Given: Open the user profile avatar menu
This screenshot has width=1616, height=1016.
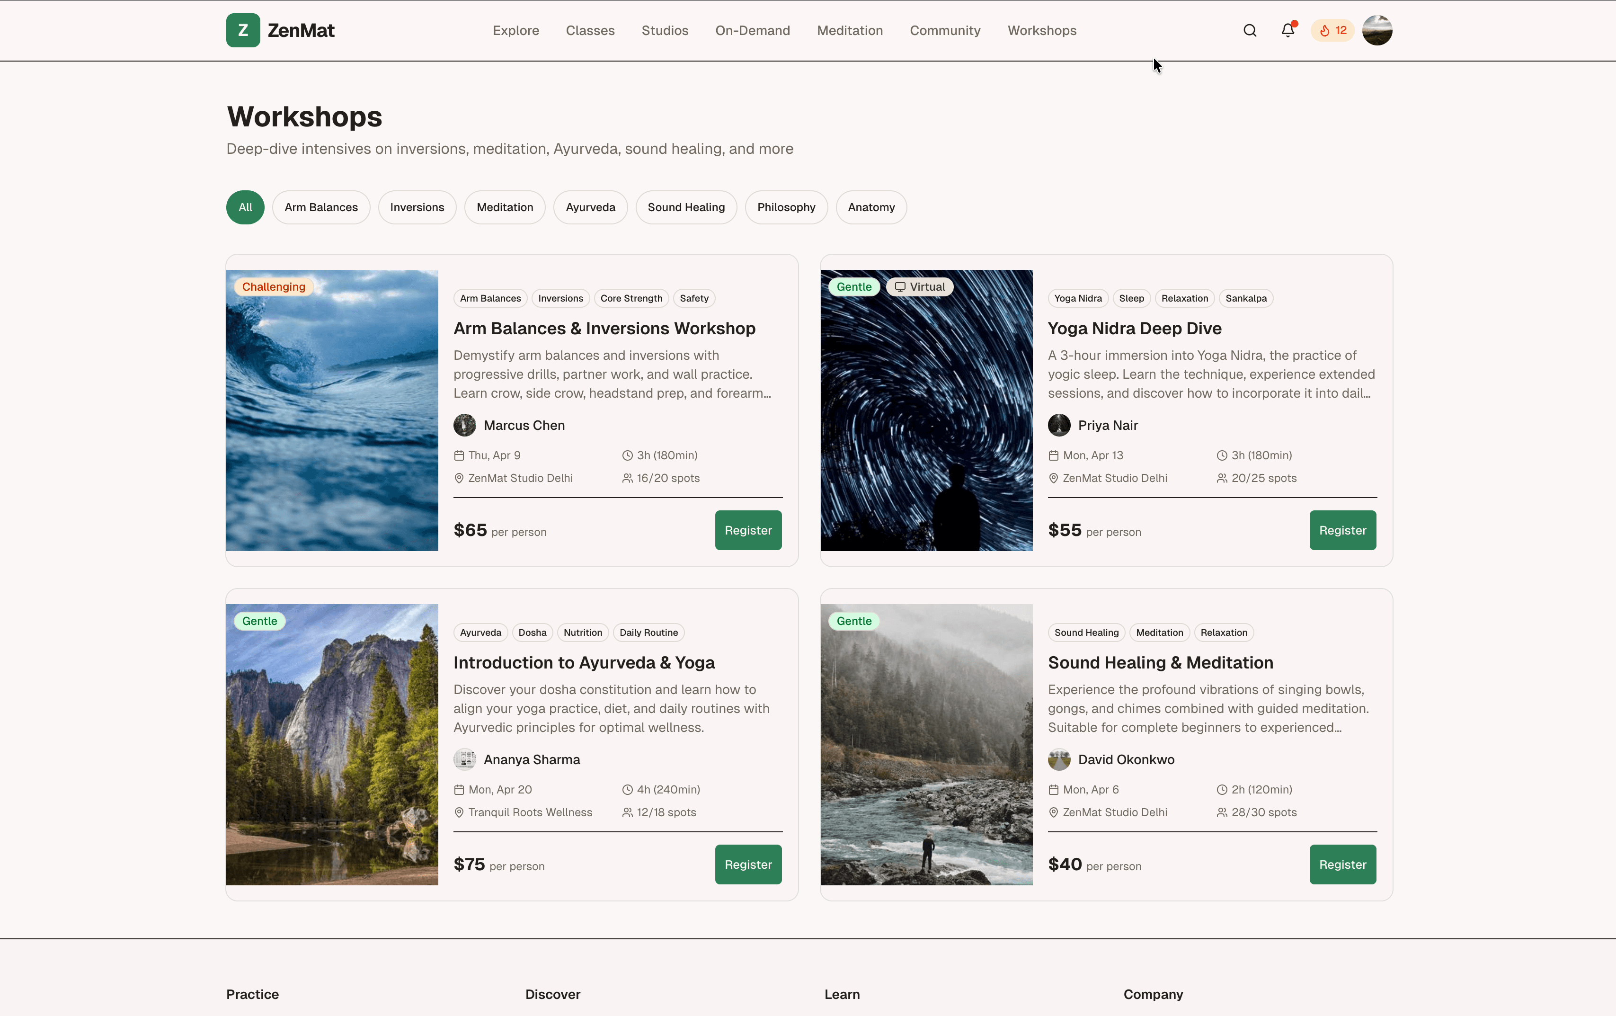Looking at the screenshot, I should [1377, 30].
